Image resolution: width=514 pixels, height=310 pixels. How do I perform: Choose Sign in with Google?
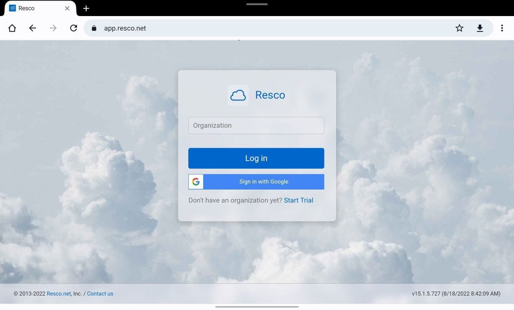[256, 182]
